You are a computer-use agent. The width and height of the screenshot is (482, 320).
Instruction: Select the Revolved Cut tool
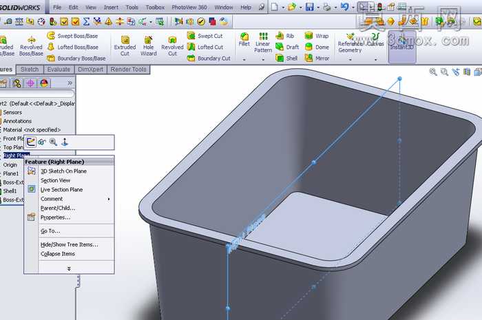click(x=172, y=46)
